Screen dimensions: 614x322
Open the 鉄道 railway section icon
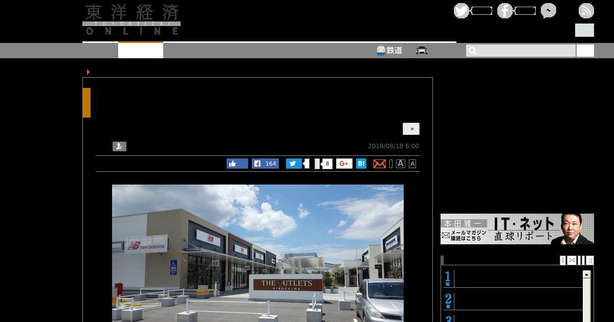(389, 51)
